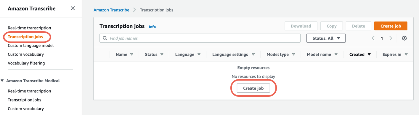Image resolution: width=419 pixels, height=115 pixels.
Task: Open the Status: All dropdown
Action: 326,38
